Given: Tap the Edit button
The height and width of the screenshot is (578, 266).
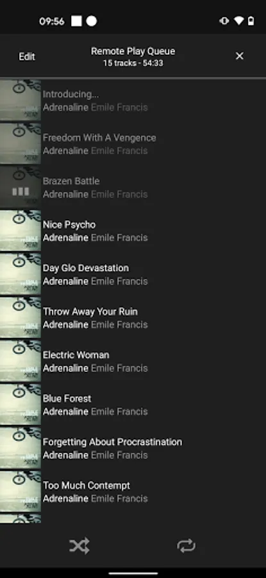Looking at the screenshot, I should coord(27,57).
